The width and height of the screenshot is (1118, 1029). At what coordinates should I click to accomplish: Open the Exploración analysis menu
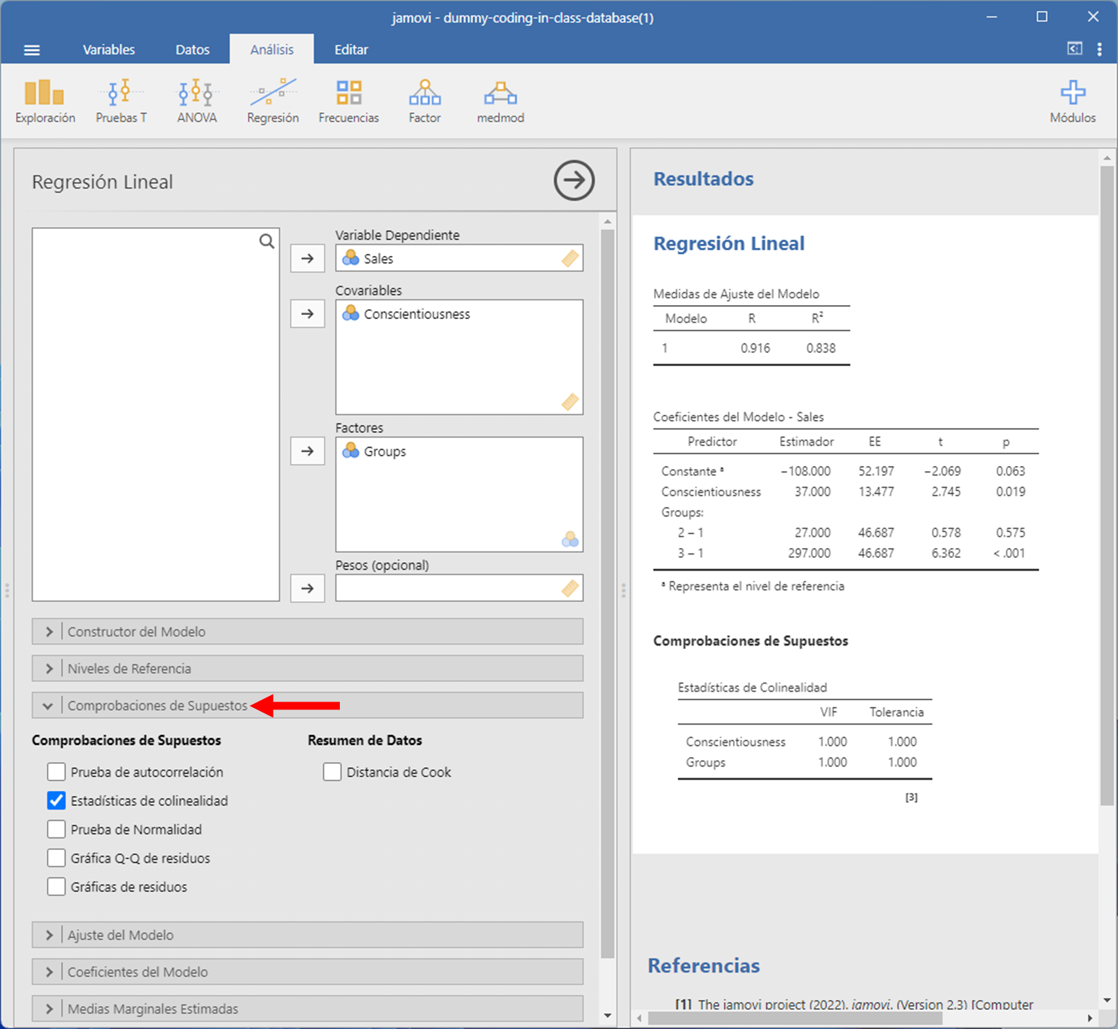pos(45,101)
